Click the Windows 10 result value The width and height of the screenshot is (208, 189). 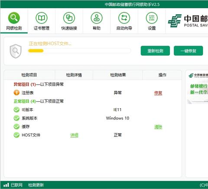117,118
